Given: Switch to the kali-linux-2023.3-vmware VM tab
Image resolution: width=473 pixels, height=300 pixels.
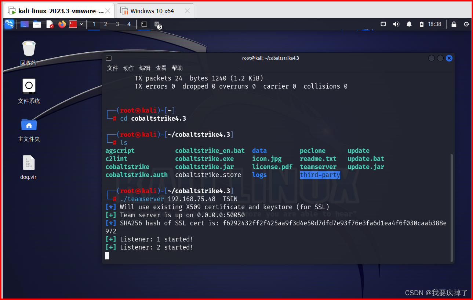Looking at the screenshot, I should [x=59, y=11].
